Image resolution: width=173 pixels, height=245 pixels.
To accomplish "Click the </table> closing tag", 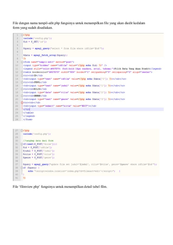I will [x=28, y=113].
